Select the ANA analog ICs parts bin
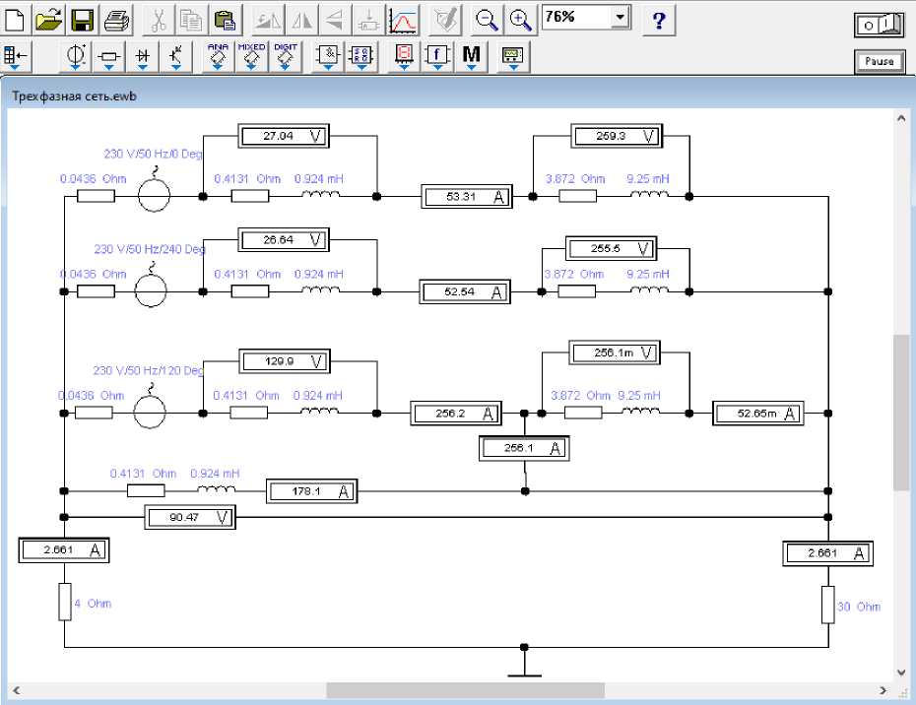The image size is (916, 705). point(218,57)
